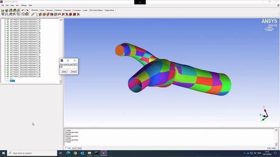
Task: Expand tree node FREEPARTS_76
Action: pos(5,22)
